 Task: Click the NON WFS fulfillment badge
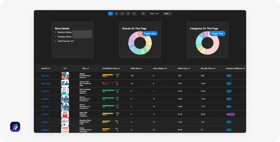231,115
